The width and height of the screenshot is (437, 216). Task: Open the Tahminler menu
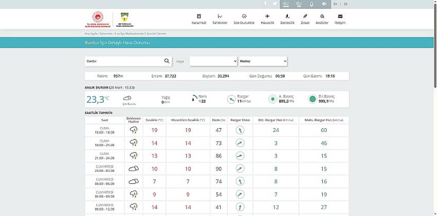[220, 19]
